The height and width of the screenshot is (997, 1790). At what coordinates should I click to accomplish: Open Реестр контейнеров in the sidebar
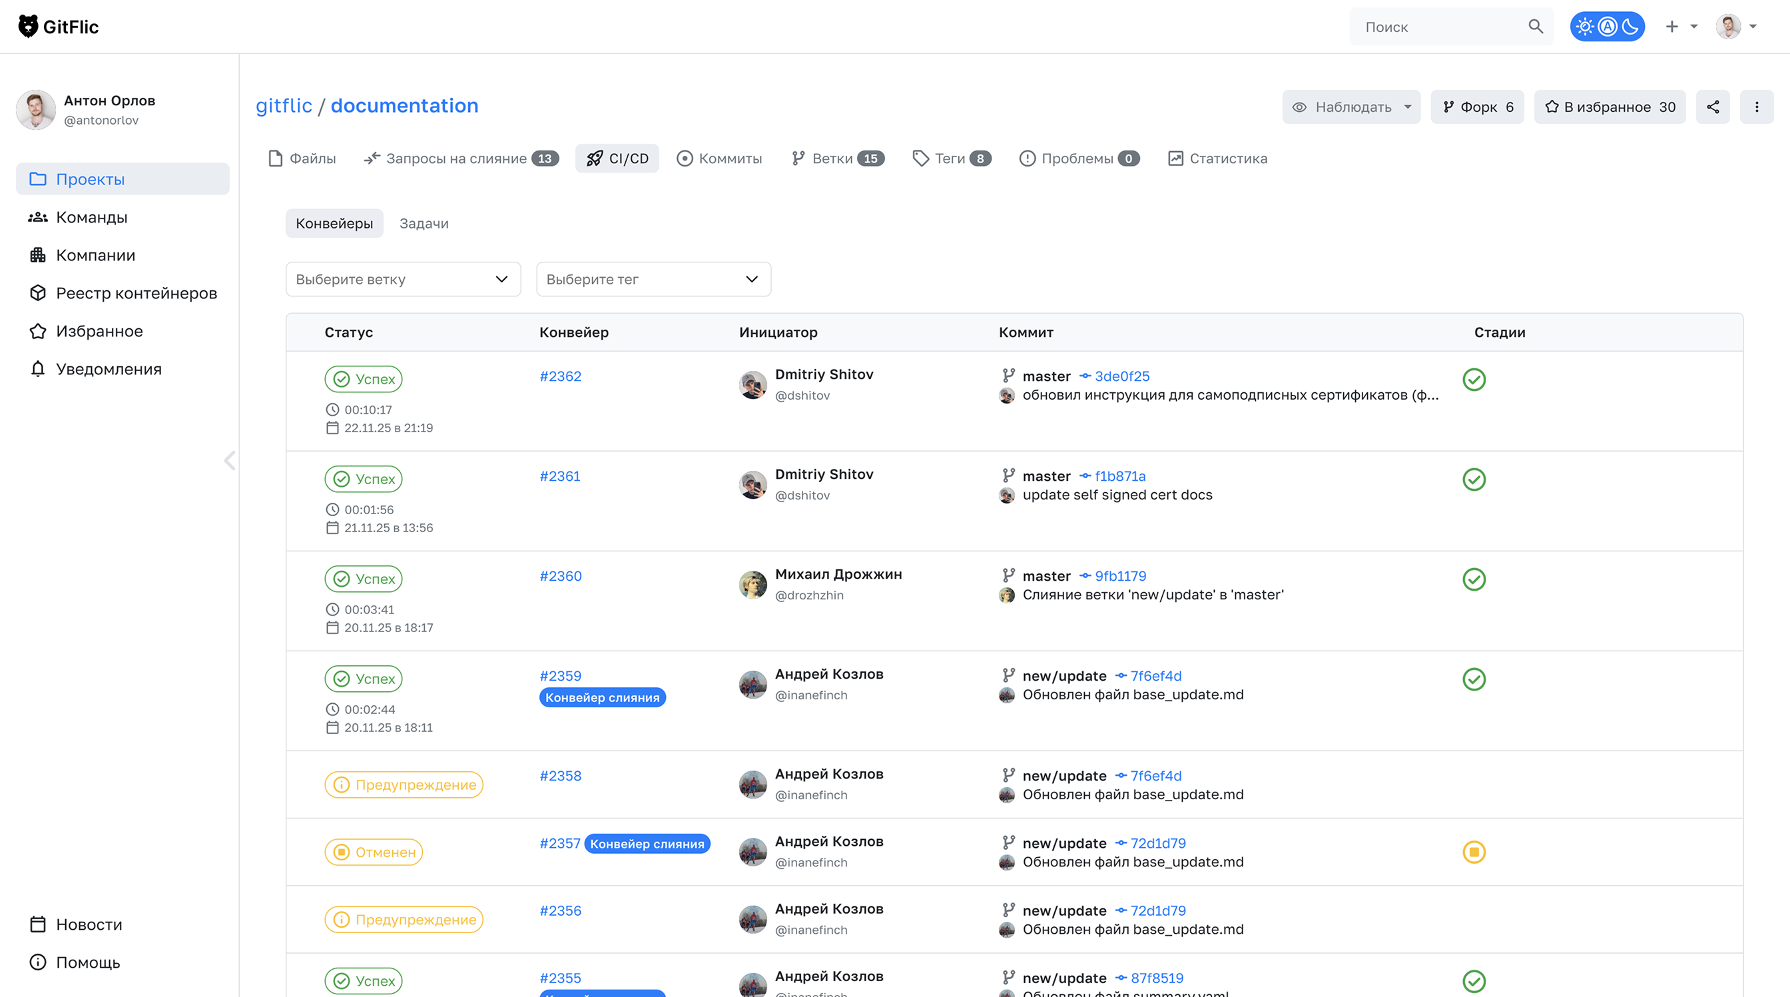tap(123, 292)
